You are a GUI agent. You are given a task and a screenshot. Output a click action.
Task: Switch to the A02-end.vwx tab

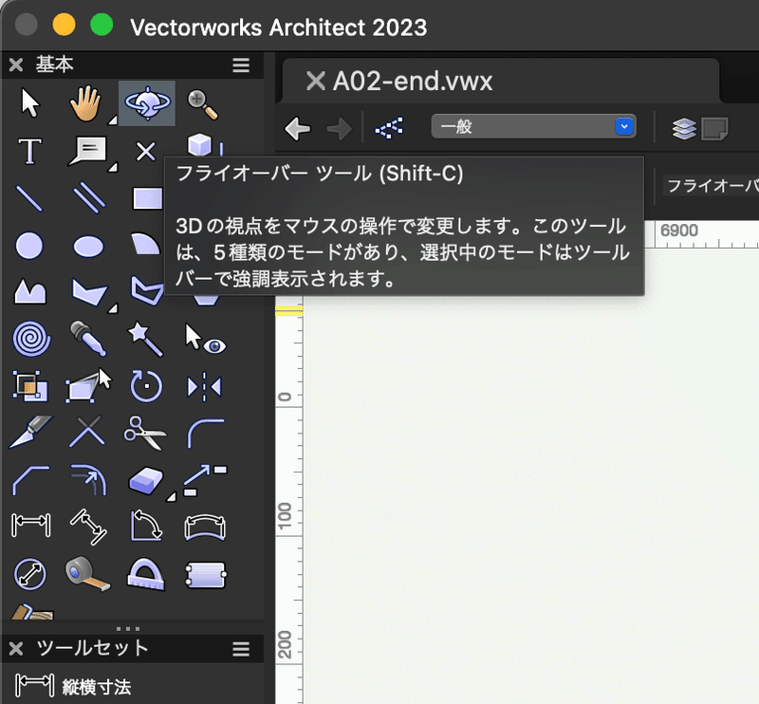pos(408,81)
